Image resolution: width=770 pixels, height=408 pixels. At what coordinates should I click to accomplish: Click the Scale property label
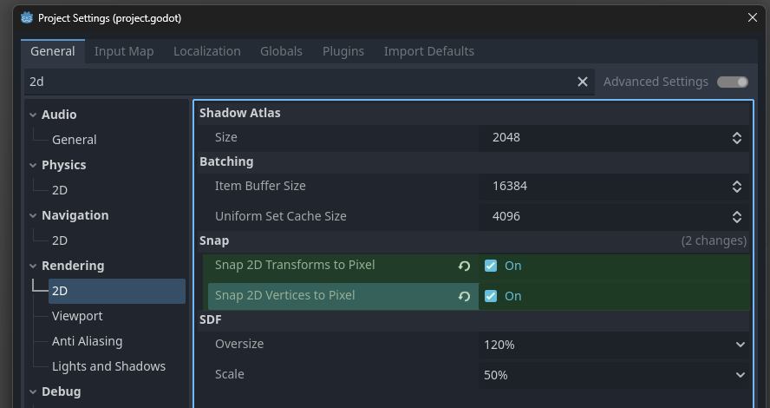coord(229,374)
